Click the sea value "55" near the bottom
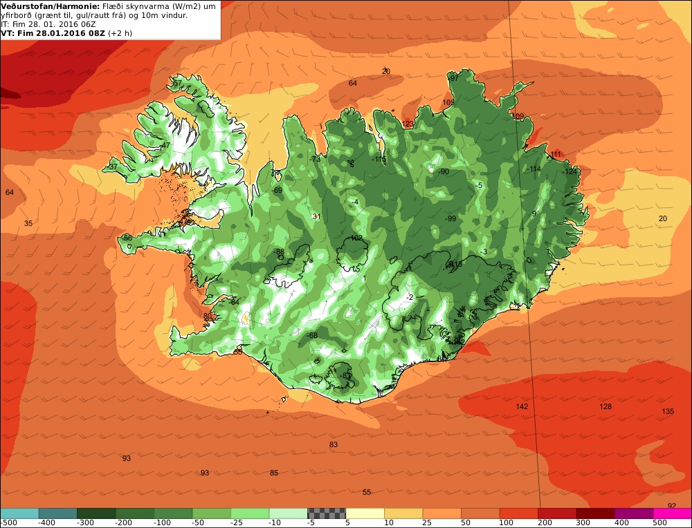 click(x=367, y=492)
